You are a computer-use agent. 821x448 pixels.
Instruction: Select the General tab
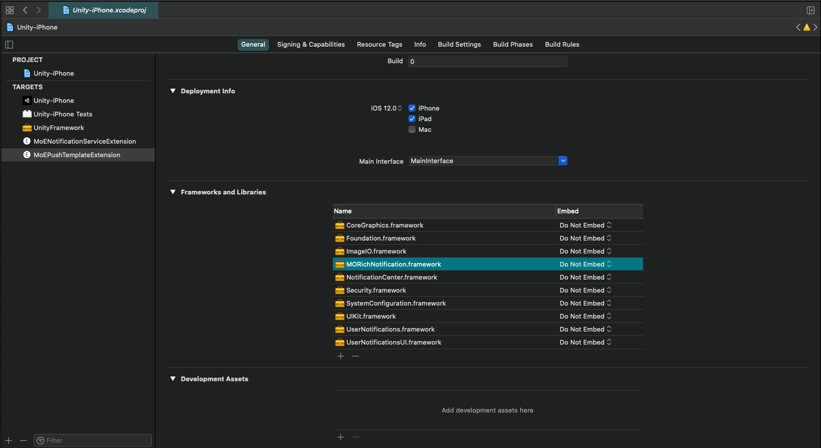click(253, 44)
